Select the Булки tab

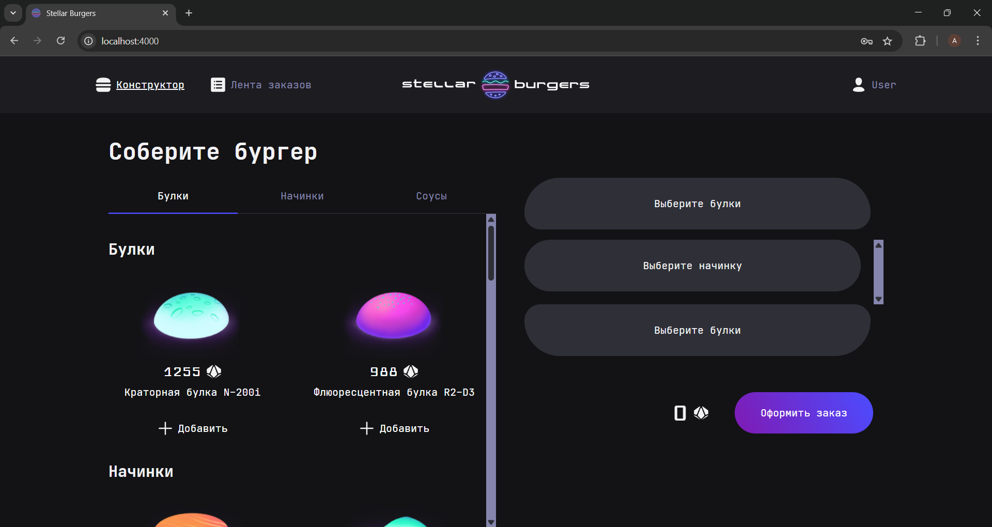pos(173,196)
